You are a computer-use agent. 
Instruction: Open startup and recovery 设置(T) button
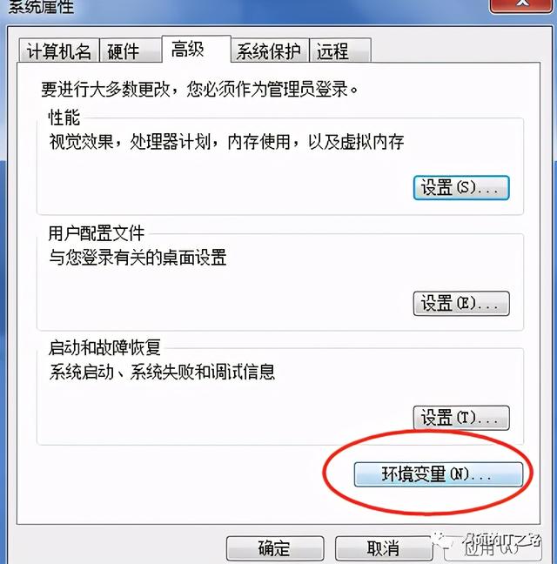pyautogui.click(x=461, y=418)
